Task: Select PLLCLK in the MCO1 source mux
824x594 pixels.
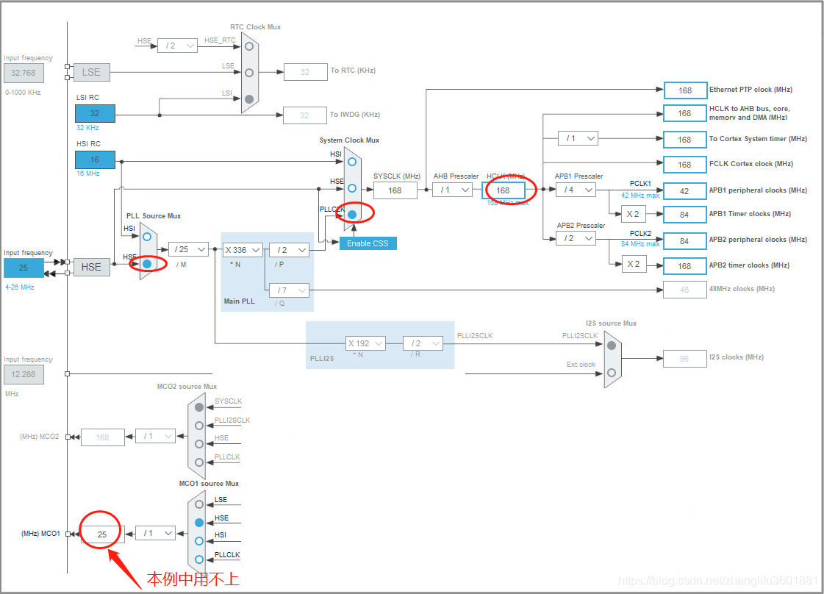Action: (198, 559)
